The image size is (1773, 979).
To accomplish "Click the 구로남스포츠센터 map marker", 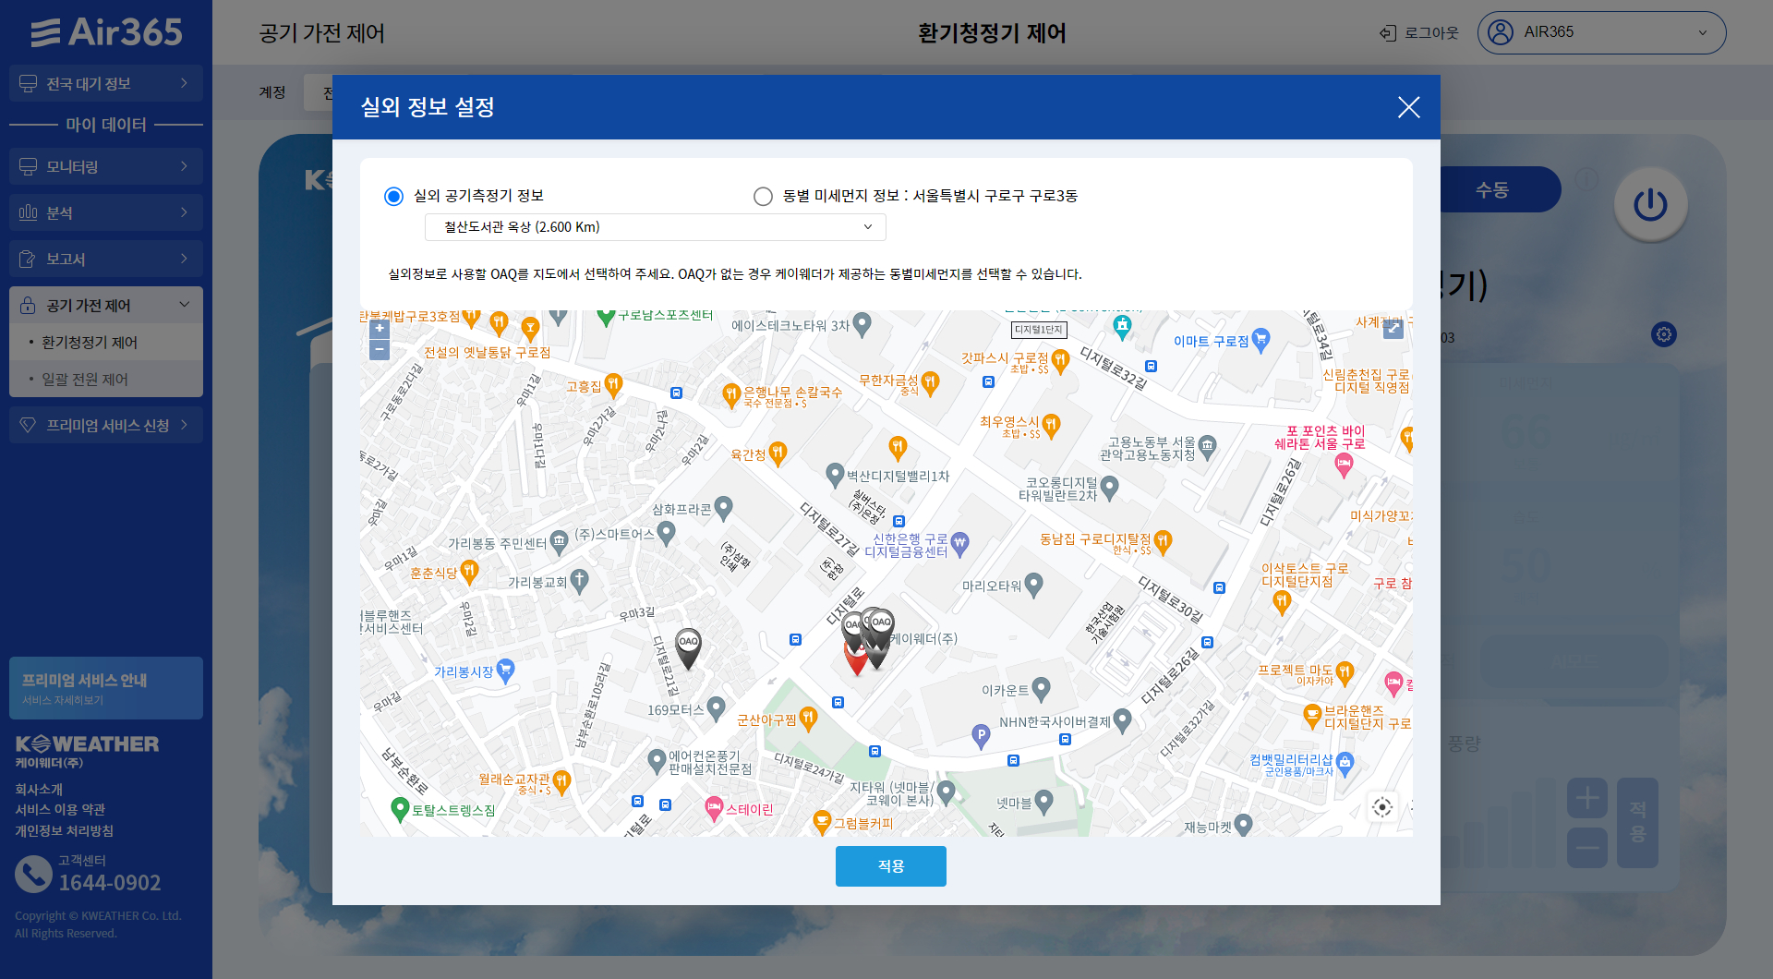I will tap(606, 317).
